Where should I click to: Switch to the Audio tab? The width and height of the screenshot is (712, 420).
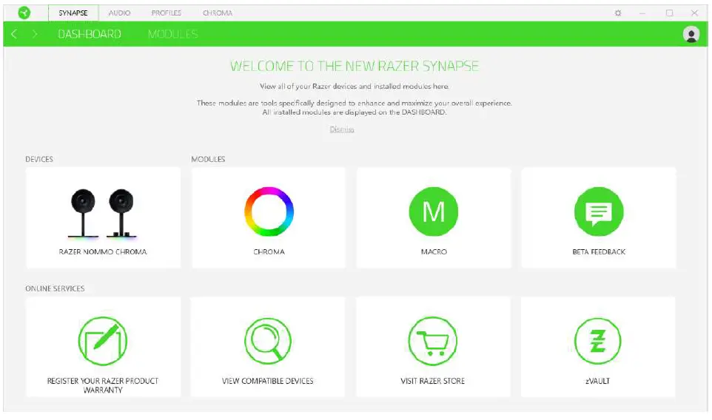pos(119,13)
